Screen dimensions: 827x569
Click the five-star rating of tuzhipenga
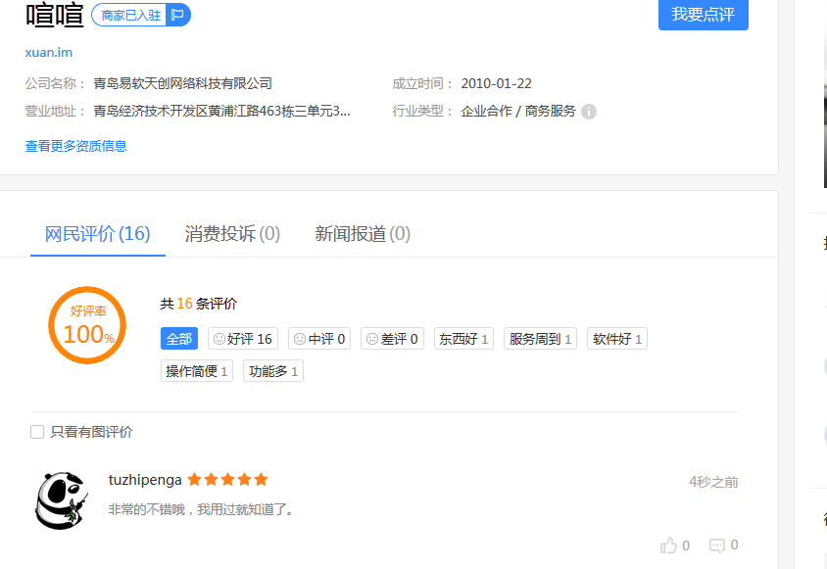click(x=228, y=479)
